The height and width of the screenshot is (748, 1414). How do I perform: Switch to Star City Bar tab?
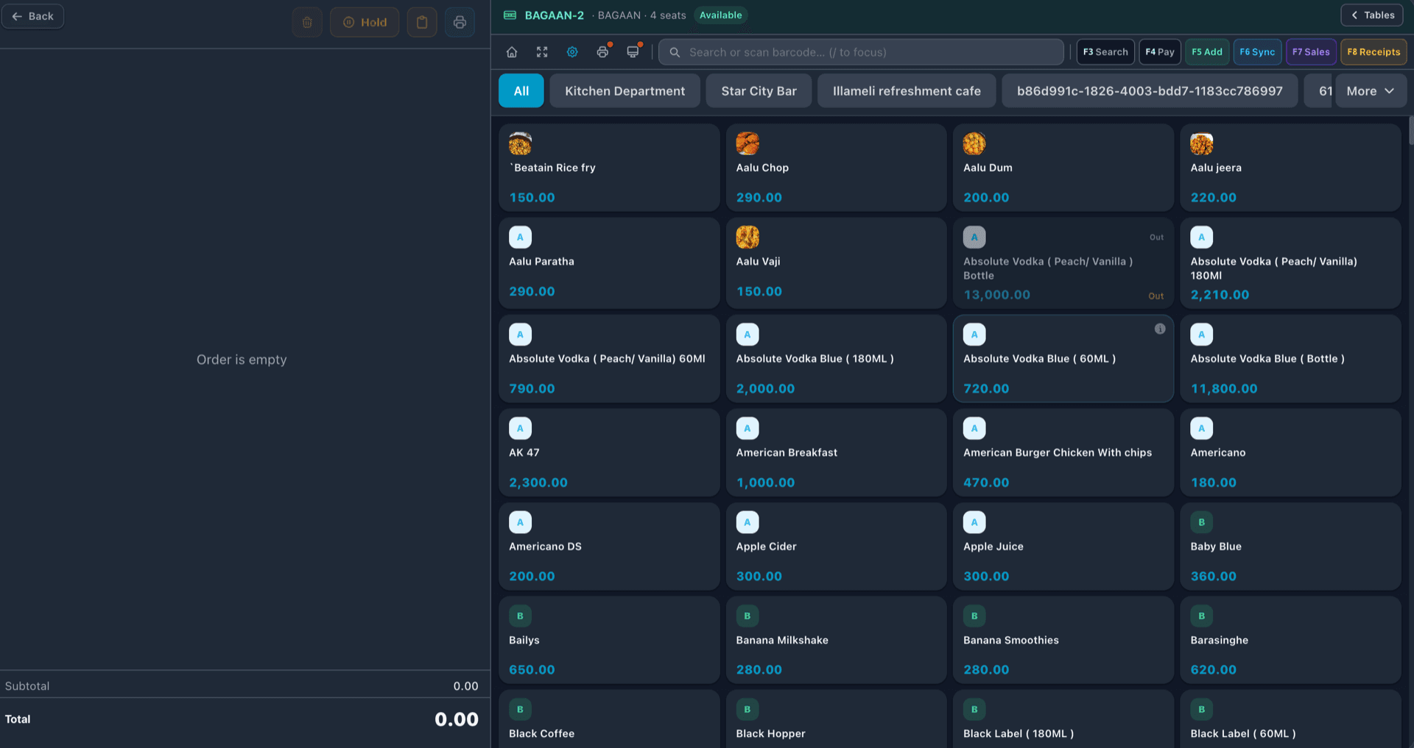pyautogui.click(x=759, y=91)
